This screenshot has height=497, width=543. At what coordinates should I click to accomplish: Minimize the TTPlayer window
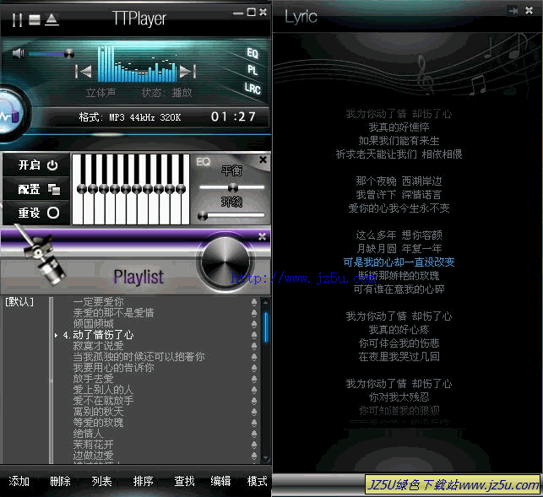pos(238,14)
